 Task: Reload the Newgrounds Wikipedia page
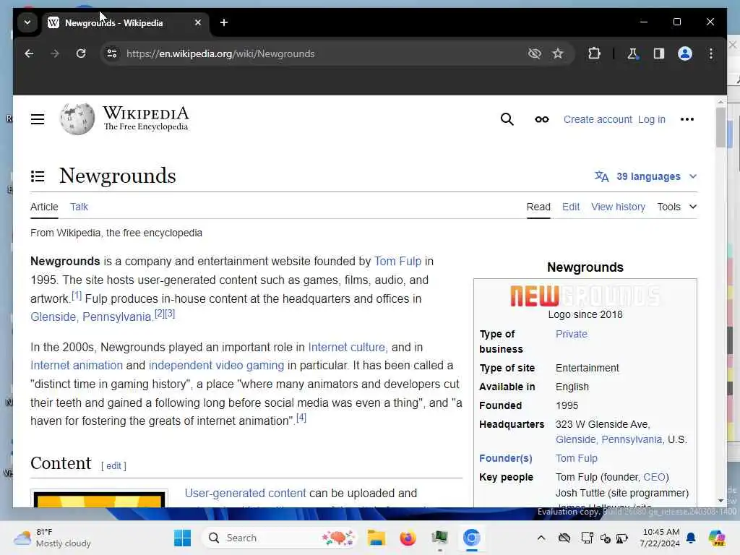point(81,53)
